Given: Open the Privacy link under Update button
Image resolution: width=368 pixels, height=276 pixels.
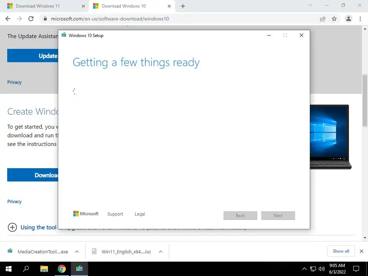Looking at the screenshot, I should coord(14,82).
